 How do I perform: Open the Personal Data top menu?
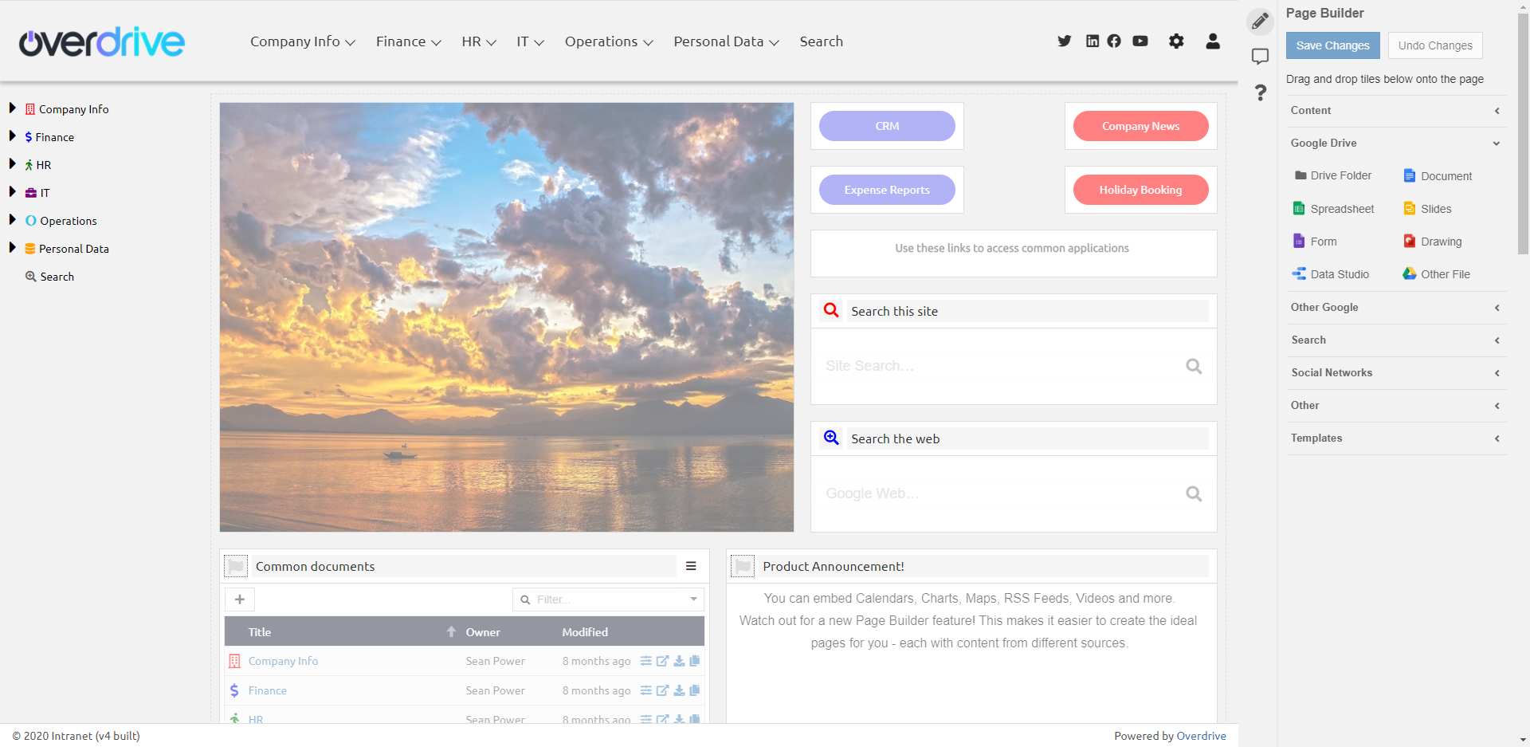click(726, 41)
